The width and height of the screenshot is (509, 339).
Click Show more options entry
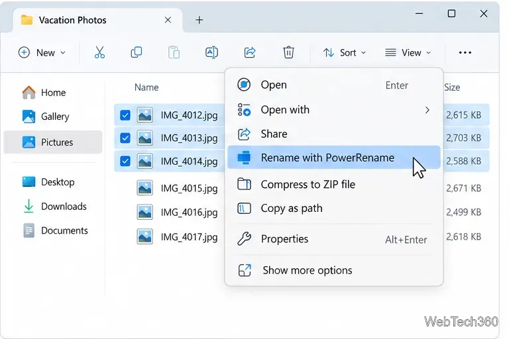334,270
